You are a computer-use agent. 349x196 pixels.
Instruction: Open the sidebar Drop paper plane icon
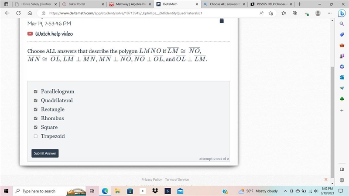click(342, 88)
